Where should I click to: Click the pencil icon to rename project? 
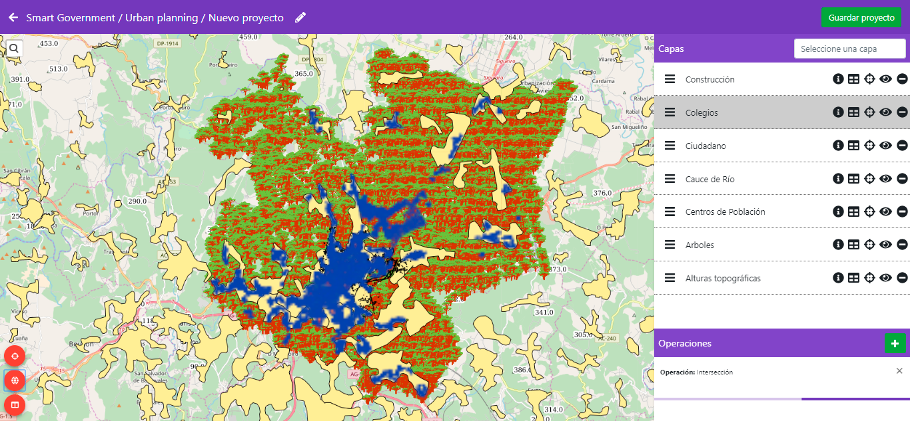pos(300,18)
